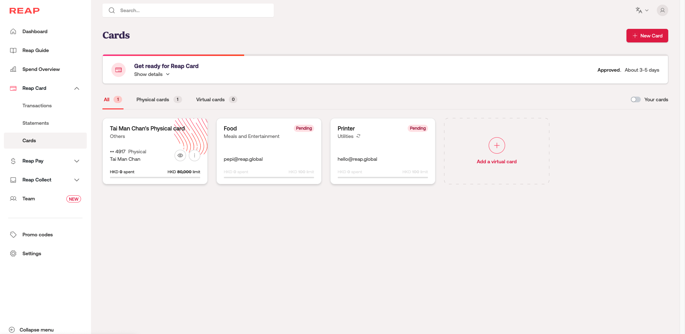
Task: Switch to the Virtual cards tab
Action: point(210,99)
